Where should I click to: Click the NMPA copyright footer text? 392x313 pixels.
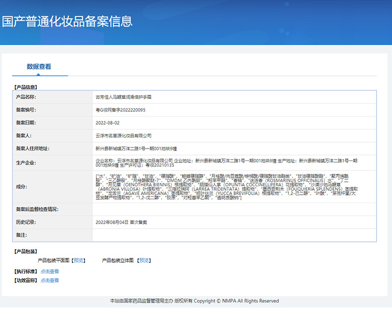195,301
